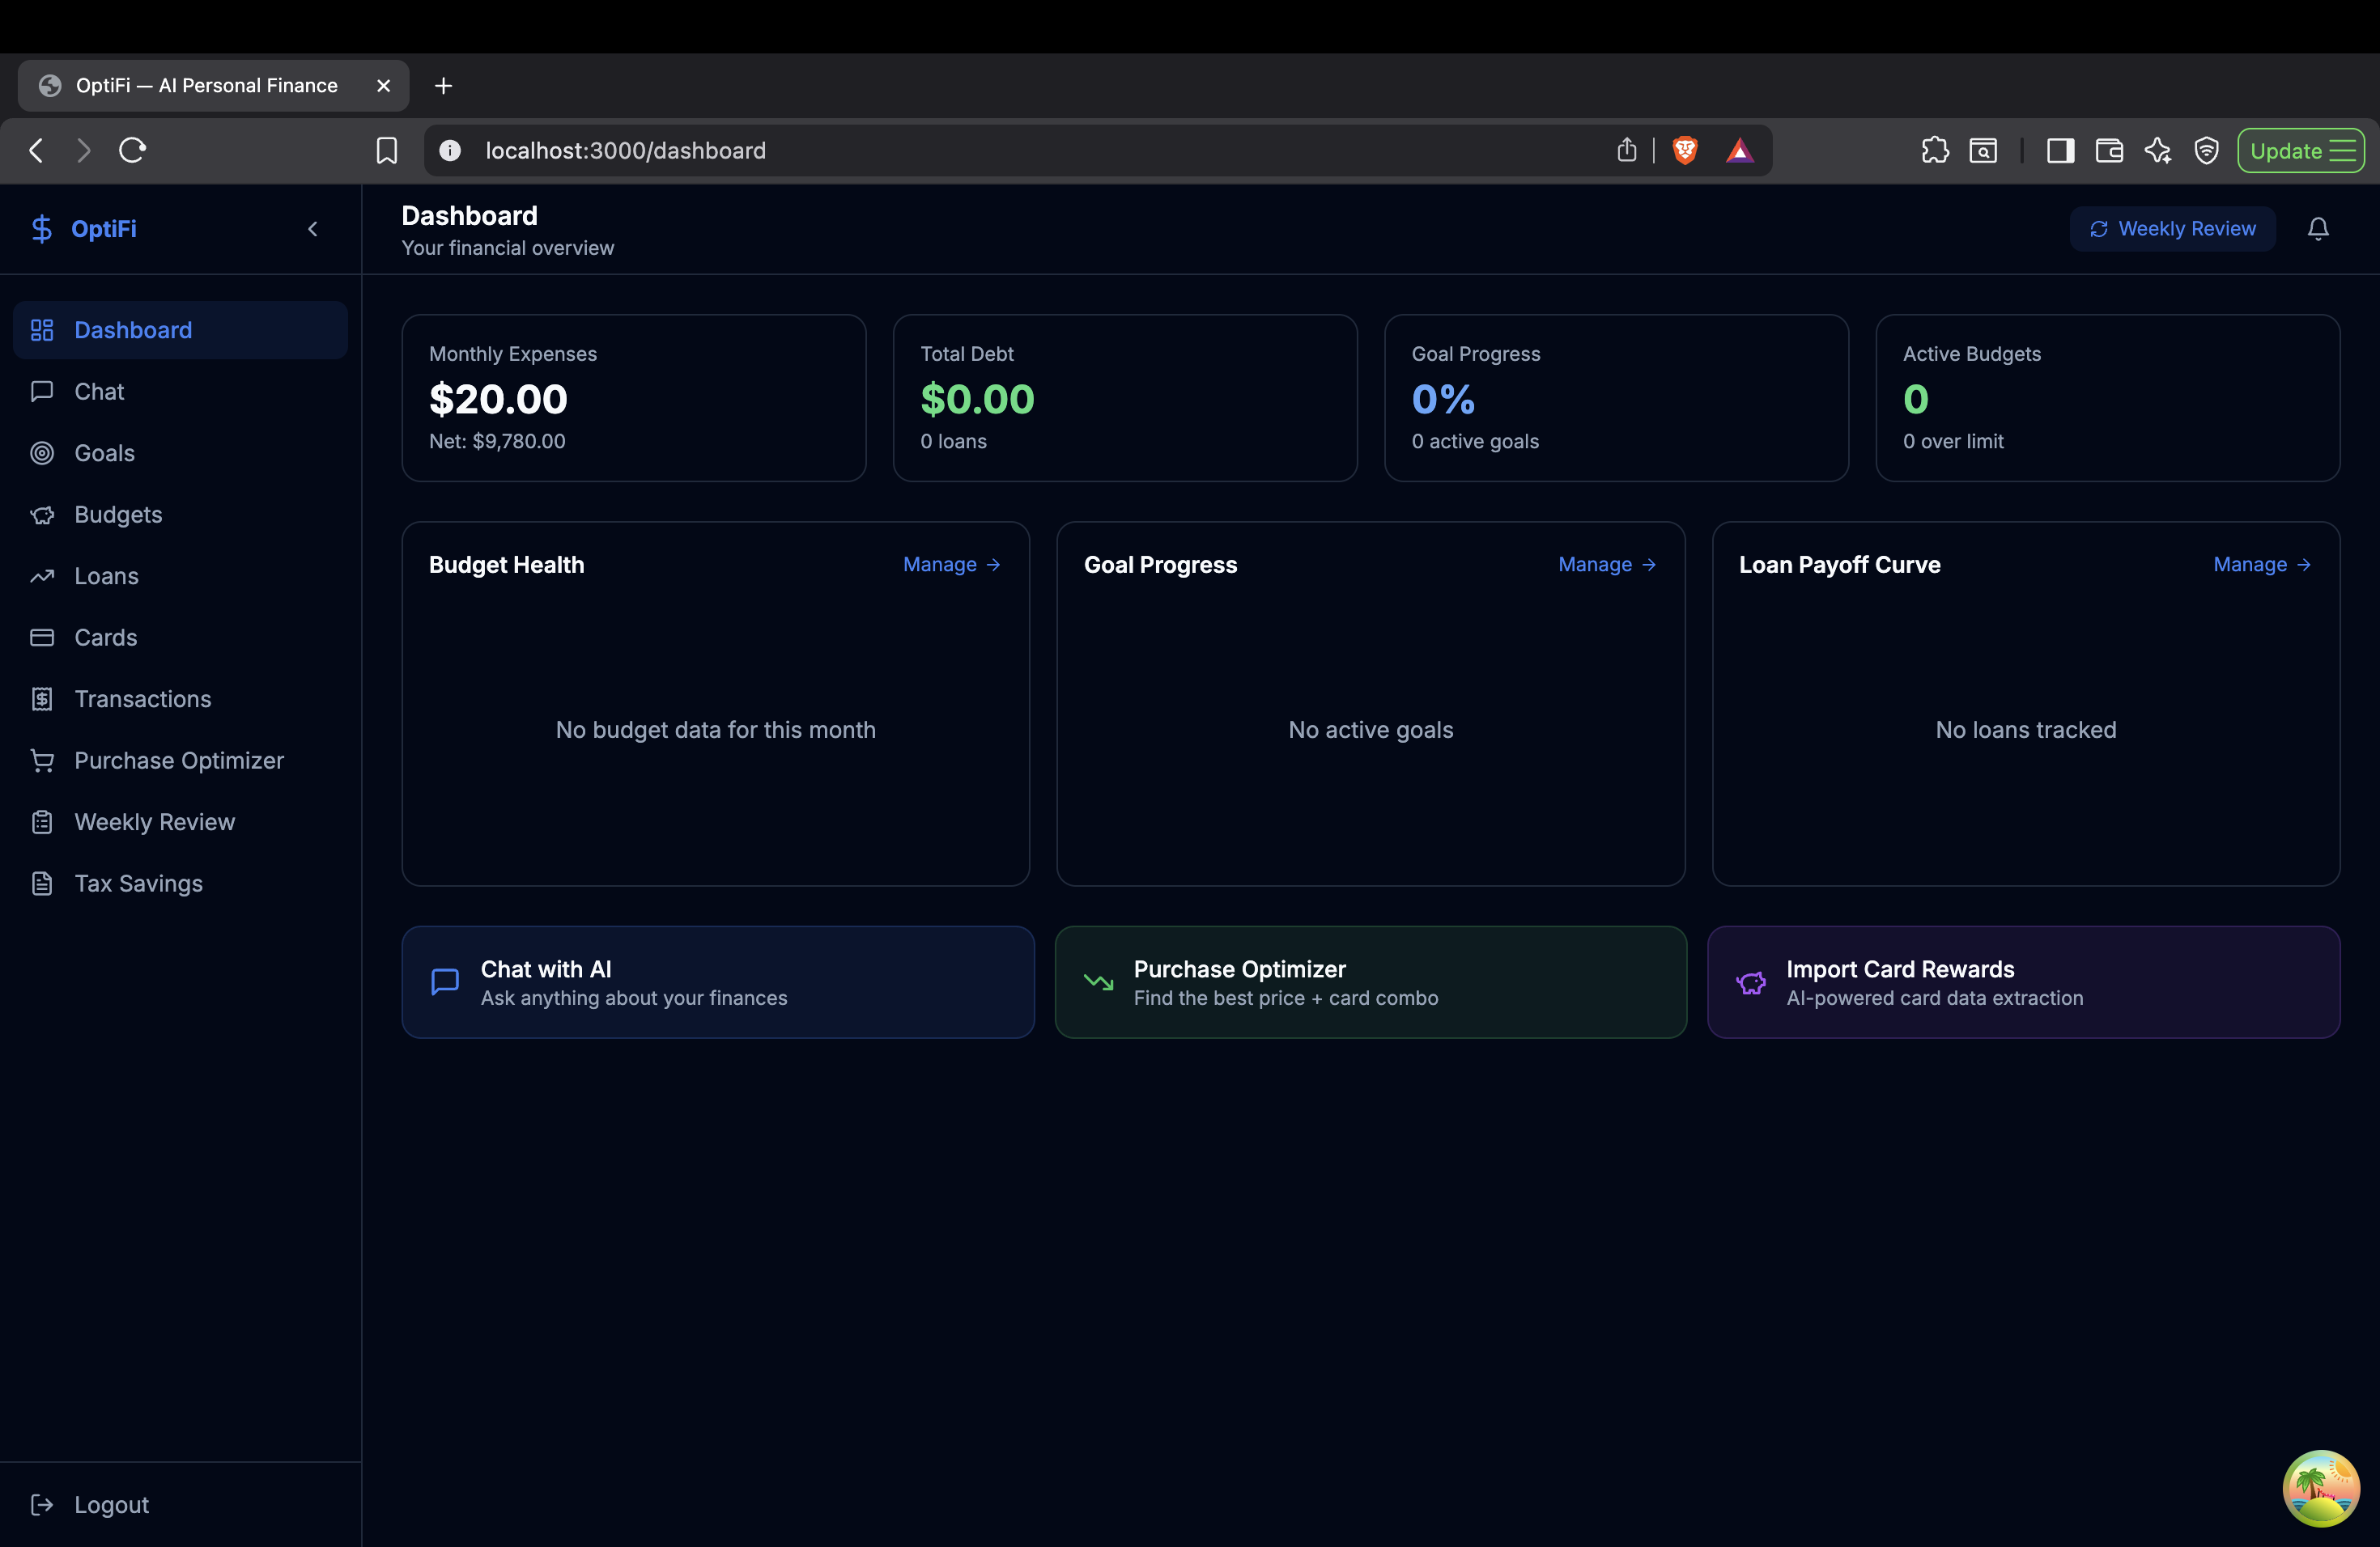
Task: Open the Brave Wallet icon
Action: [2109, 150]
